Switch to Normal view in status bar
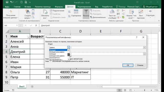Image resolution: width=164 pixels, height=92 pixels. (x=119, y=90)
